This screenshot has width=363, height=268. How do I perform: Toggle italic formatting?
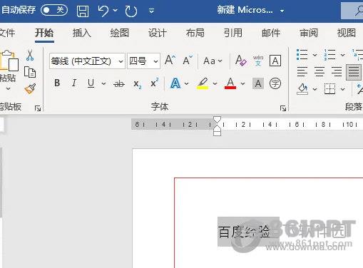point(74,83)
